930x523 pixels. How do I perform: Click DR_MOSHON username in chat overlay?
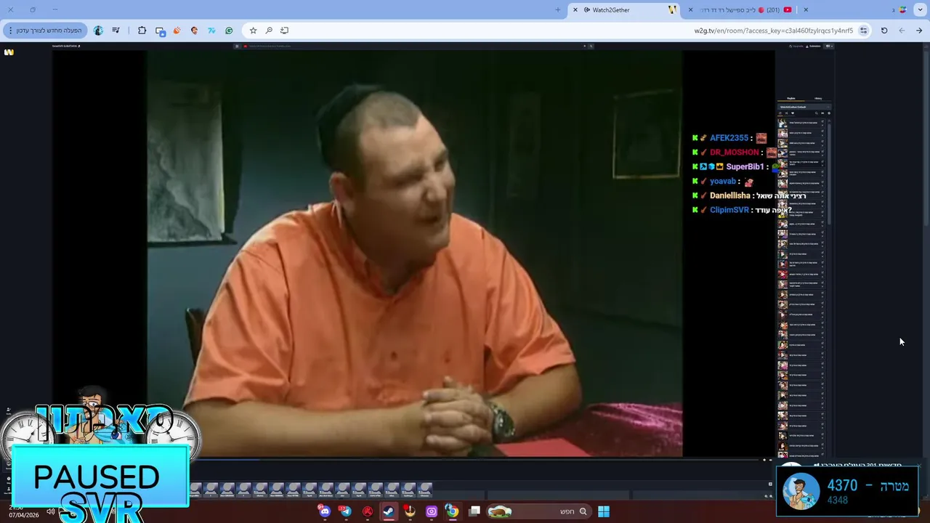click(x=735, y=153)
